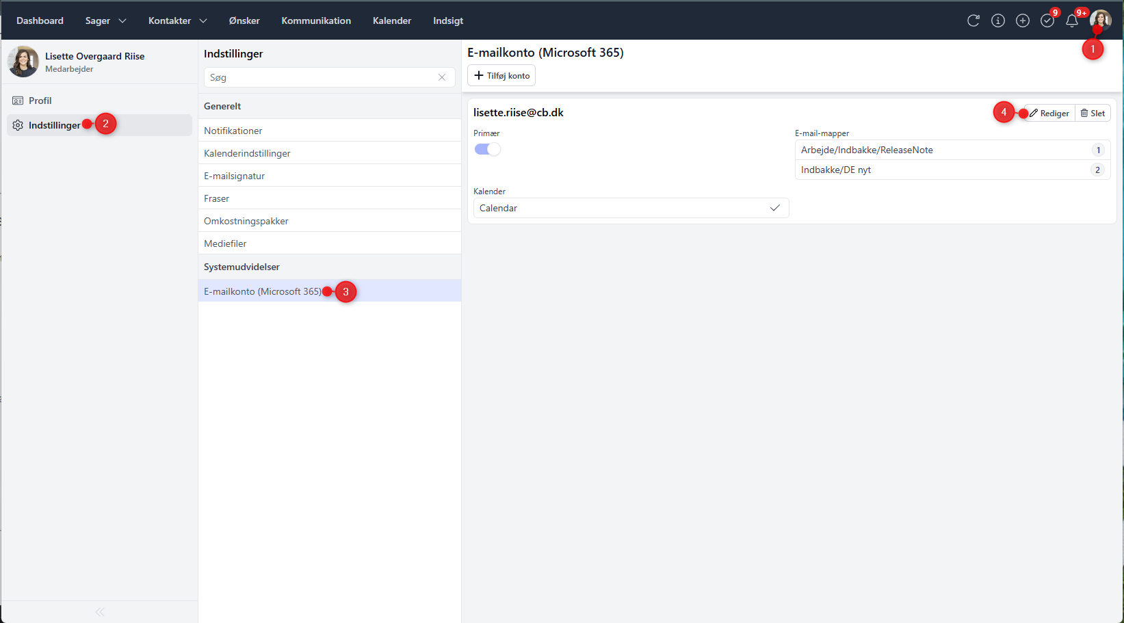Open the info icon in top bar
Screen dimensions: 1124x623
(997, 21)
